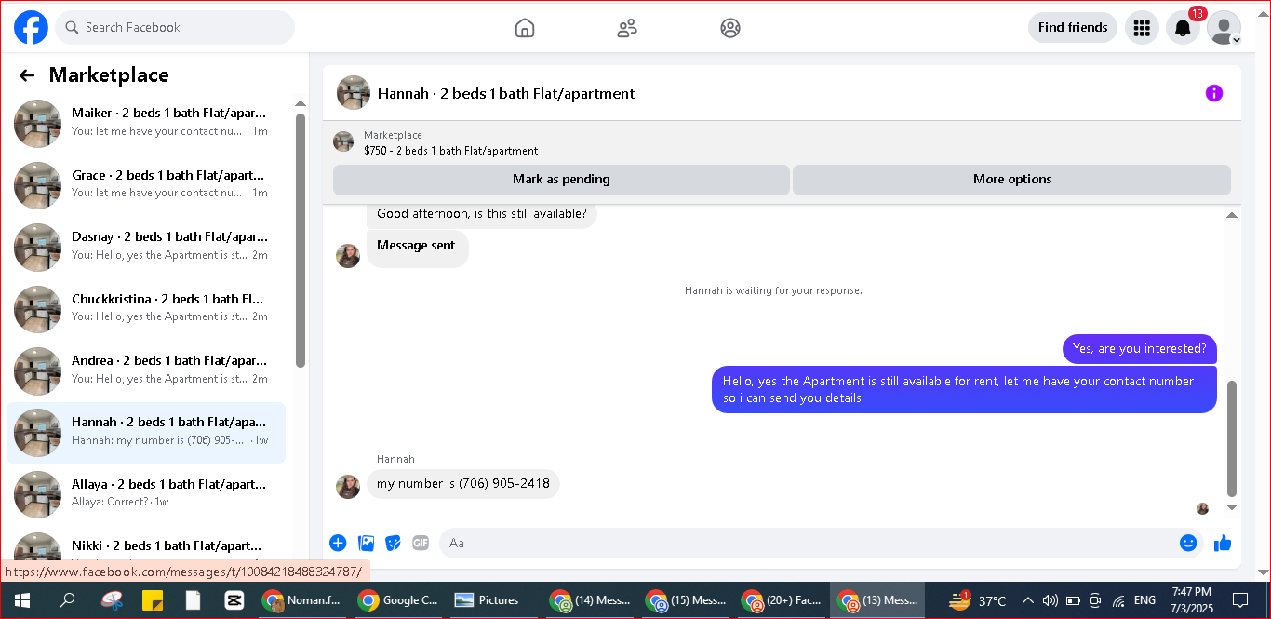Open Sticky Notes taskbar icon
Image resolution: width=1271 pixels, height=619 pixels.
153,600
